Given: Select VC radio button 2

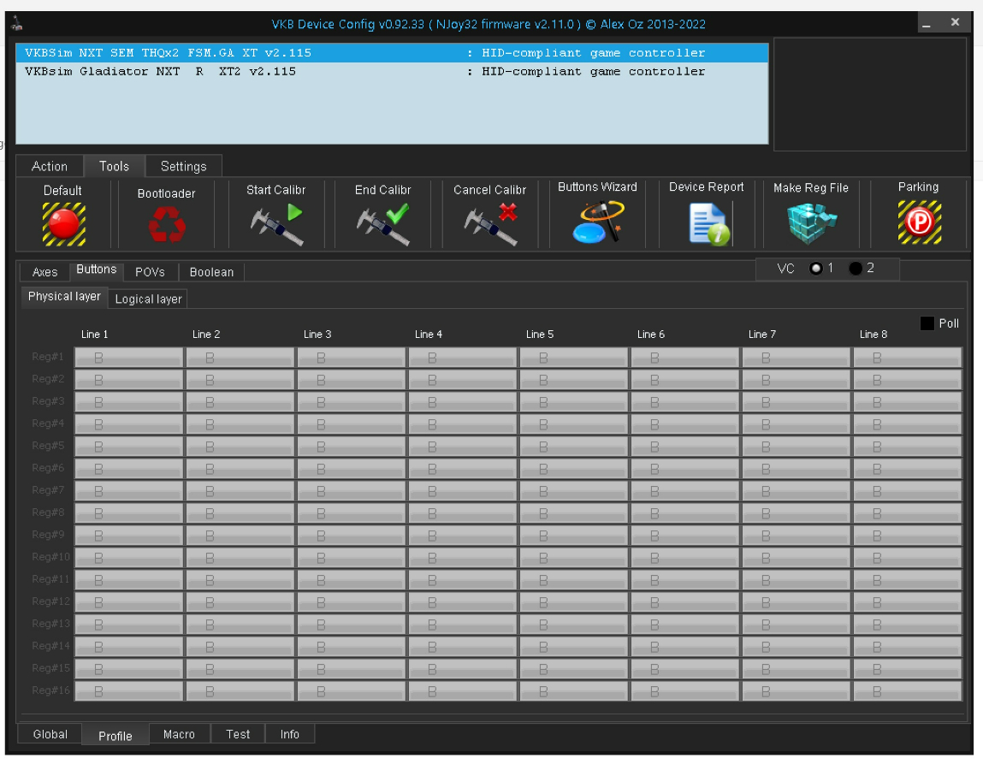Looking at the screenshot, I should (856, 269).
